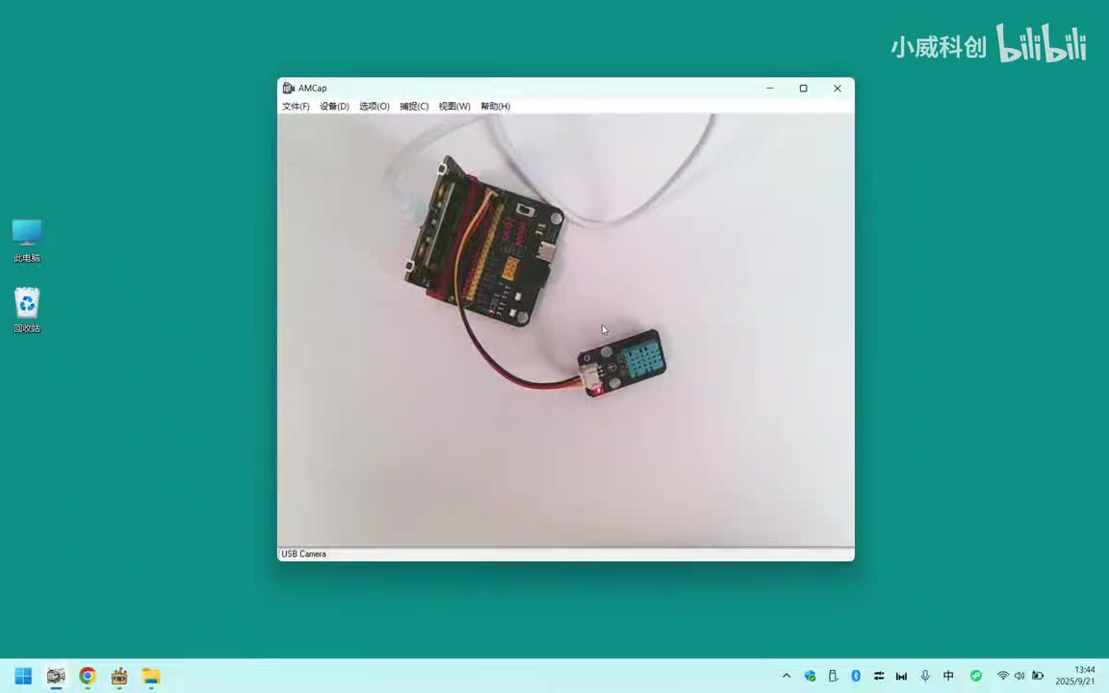Close the AMCap window
This screenshot has height=693, width=1109.
pos(838,89)
